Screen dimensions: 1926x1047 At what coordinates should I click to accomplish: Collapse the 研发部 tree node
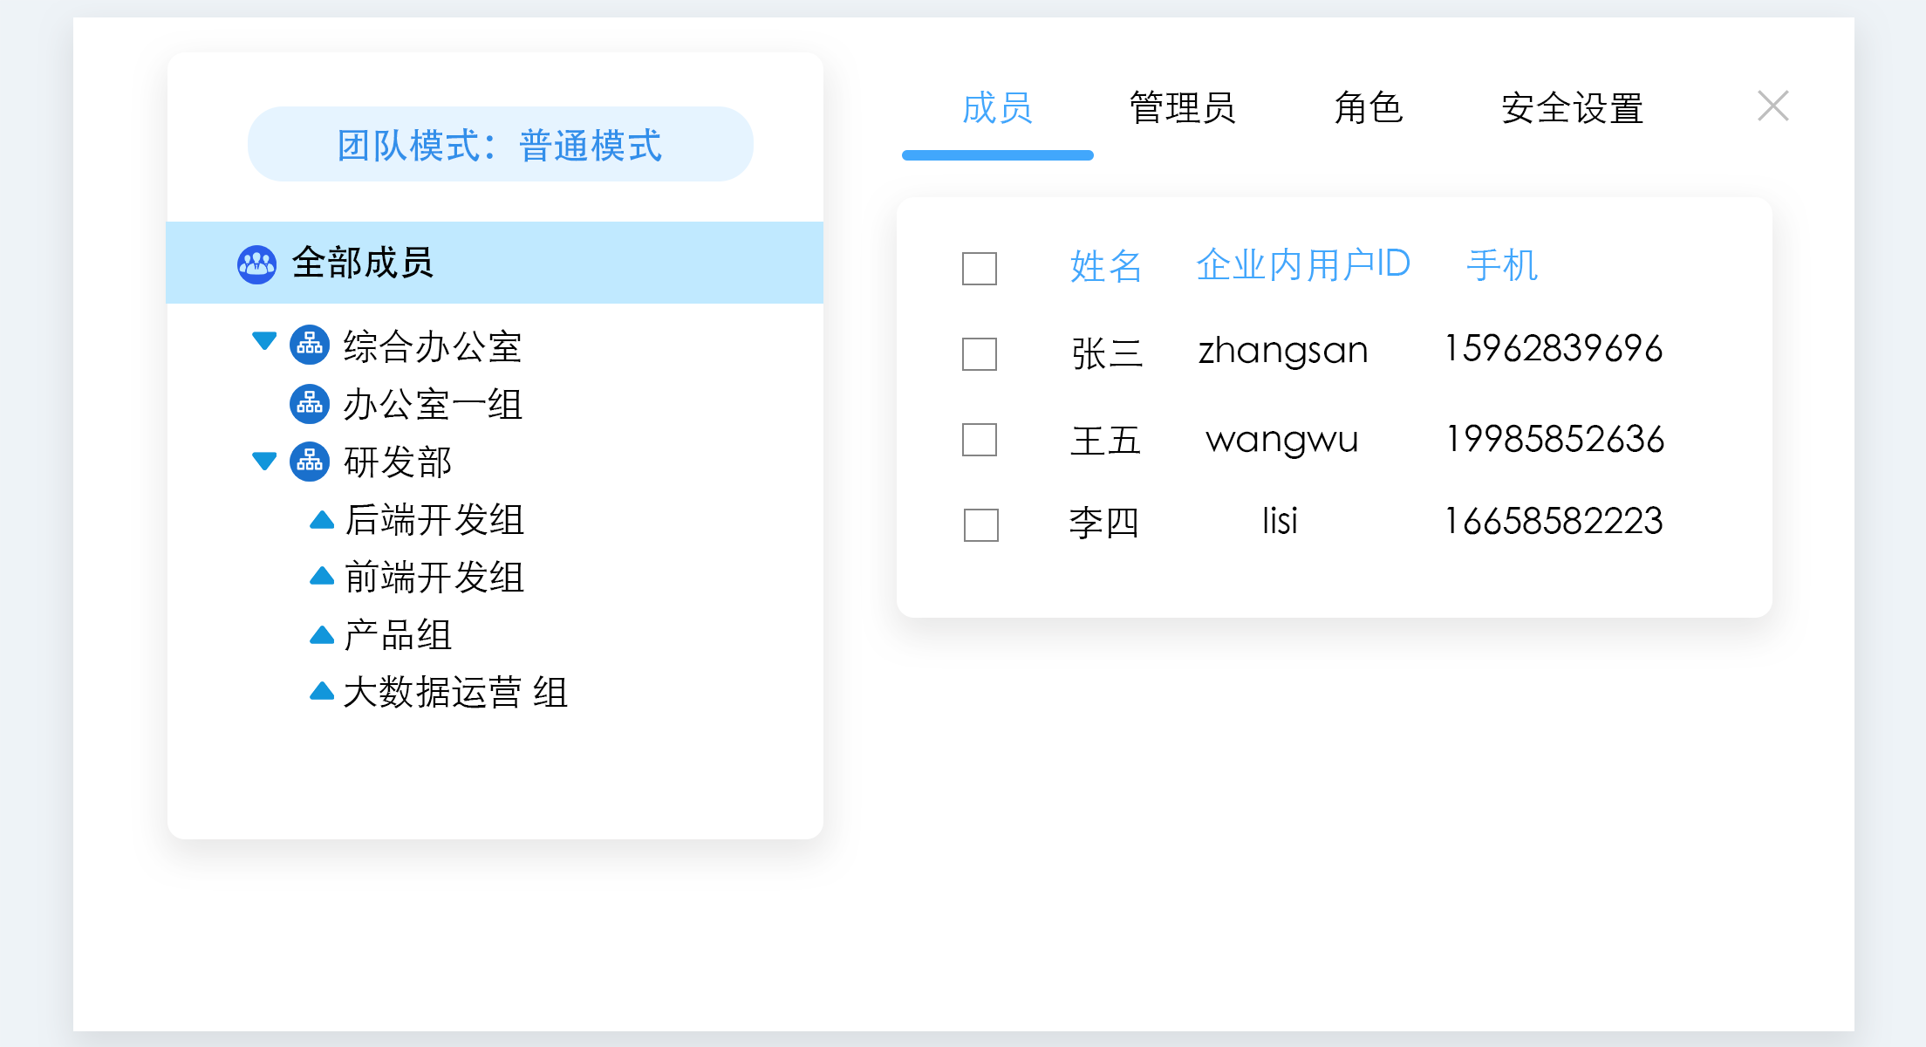point(264,460)
